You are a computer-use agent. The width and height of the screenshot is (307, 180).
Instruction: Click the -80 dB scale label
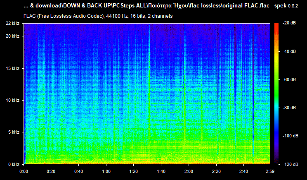pos(289,108)
